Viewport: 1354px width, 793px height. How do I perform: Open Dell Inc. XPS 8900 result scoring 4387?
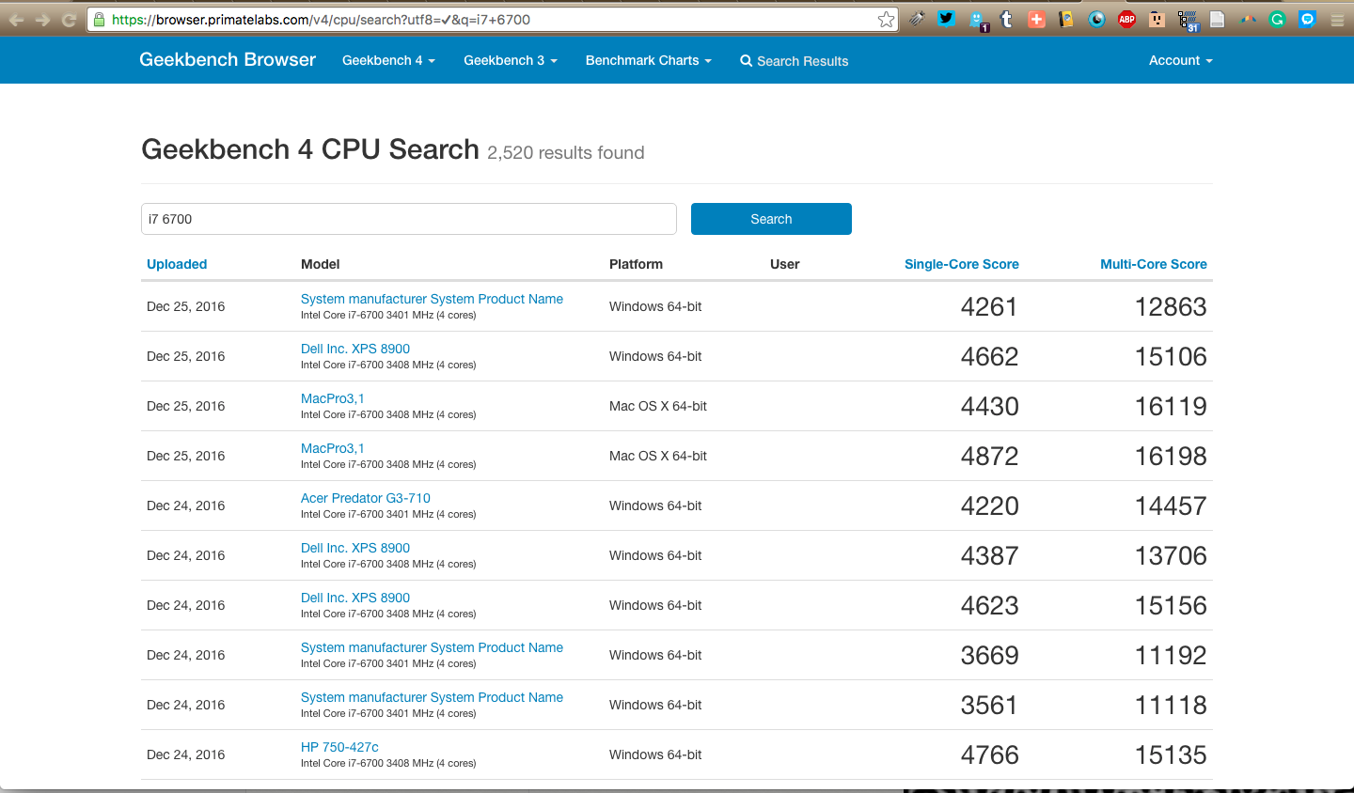[355, 548]
